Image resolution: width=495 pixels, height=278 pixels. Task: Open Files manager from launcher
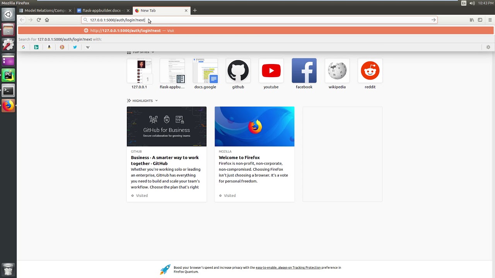point(8,30)
